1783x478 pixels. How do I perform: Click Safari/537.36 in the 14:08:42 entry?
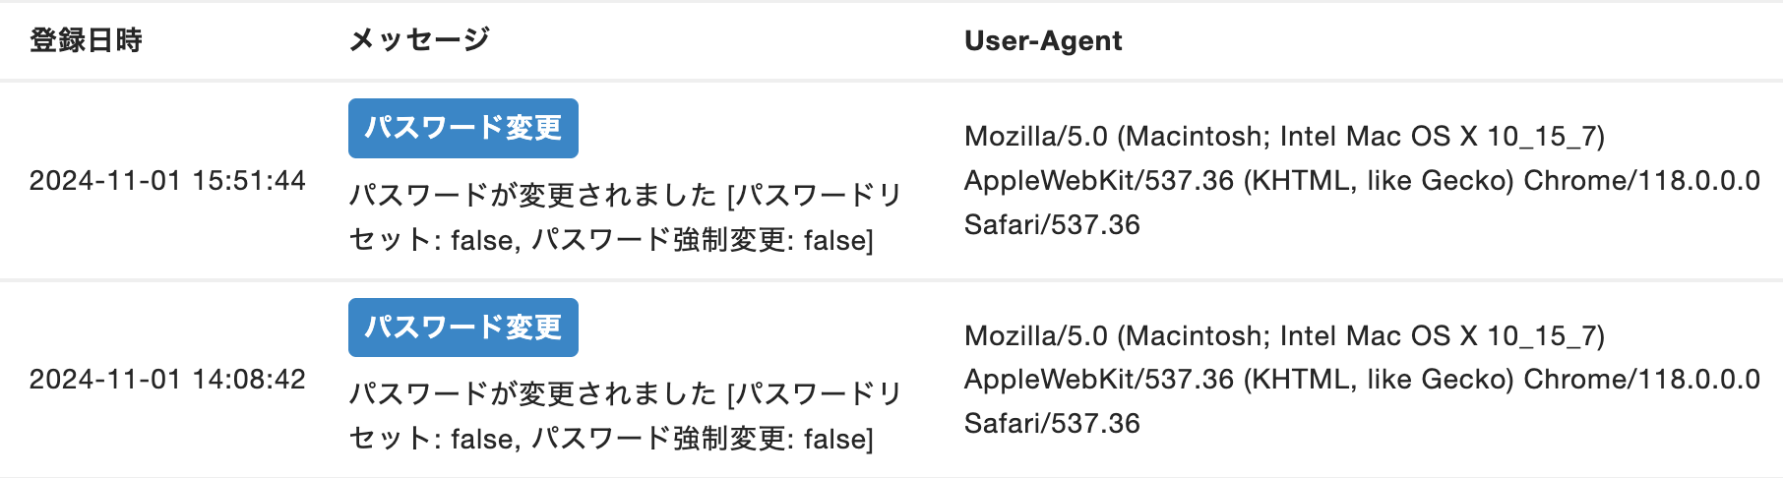pyautogui.click(x=1052, y=424)
